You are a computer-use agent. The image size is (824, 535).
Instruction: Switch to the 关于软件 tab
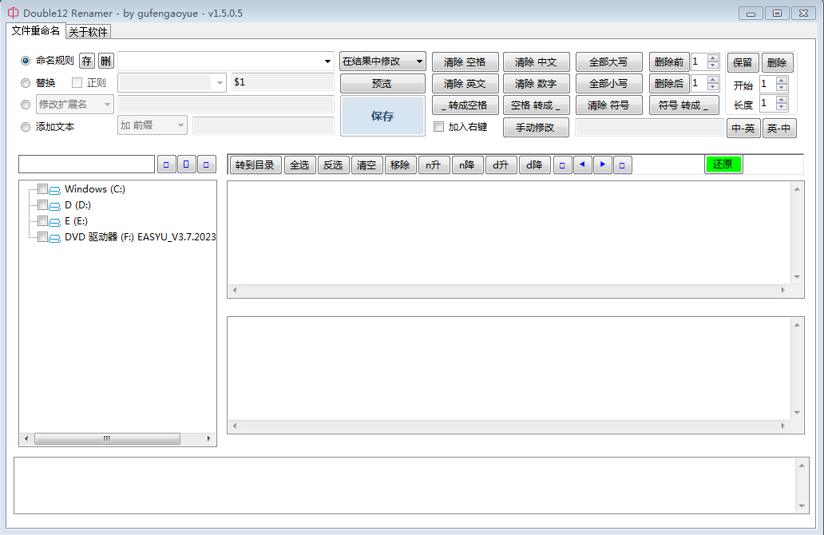click(88, 32)
